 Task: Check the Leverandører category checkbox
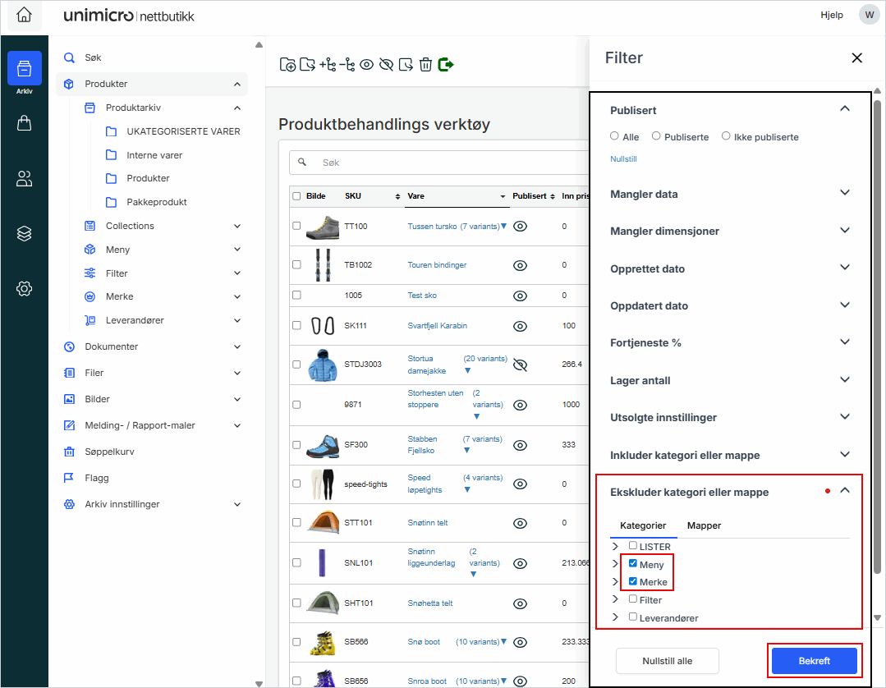click(x=633, y=617)
